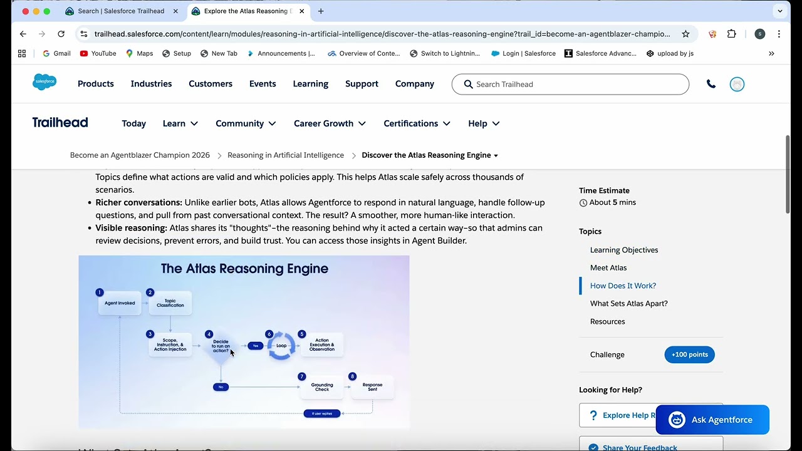Close the Explore the Atlas Reasoning tab
The height and width of the screenshot is (451, 802).
tap(302, 11)
